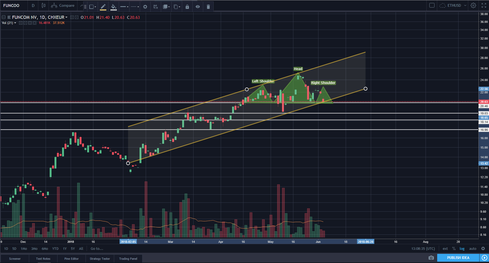Select the 3Mo time range
Viewport: 489px width, 263px height.
34,249
